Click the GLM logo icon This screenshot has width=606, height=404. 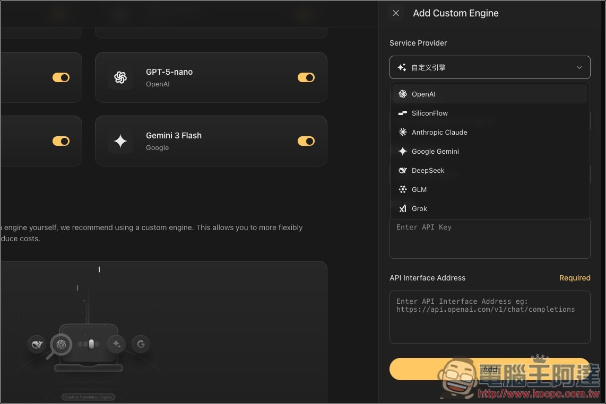[x=403, y=189]
